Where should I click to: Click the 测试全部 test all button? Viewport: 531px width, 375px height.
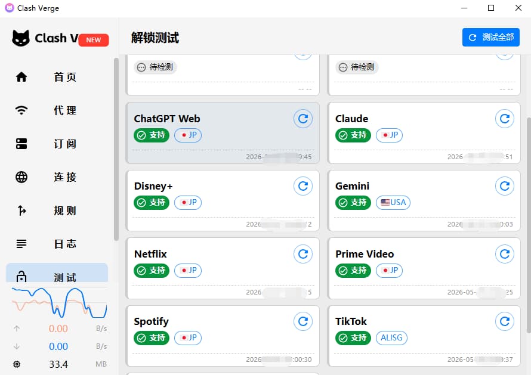point(490,37)
